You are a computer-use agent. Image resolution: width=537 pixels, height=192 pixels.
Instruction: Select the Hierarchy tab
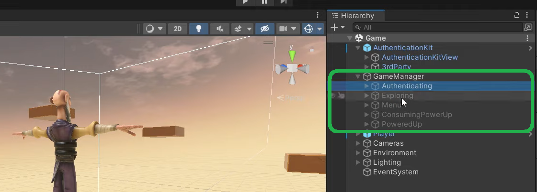coord(356,15)
